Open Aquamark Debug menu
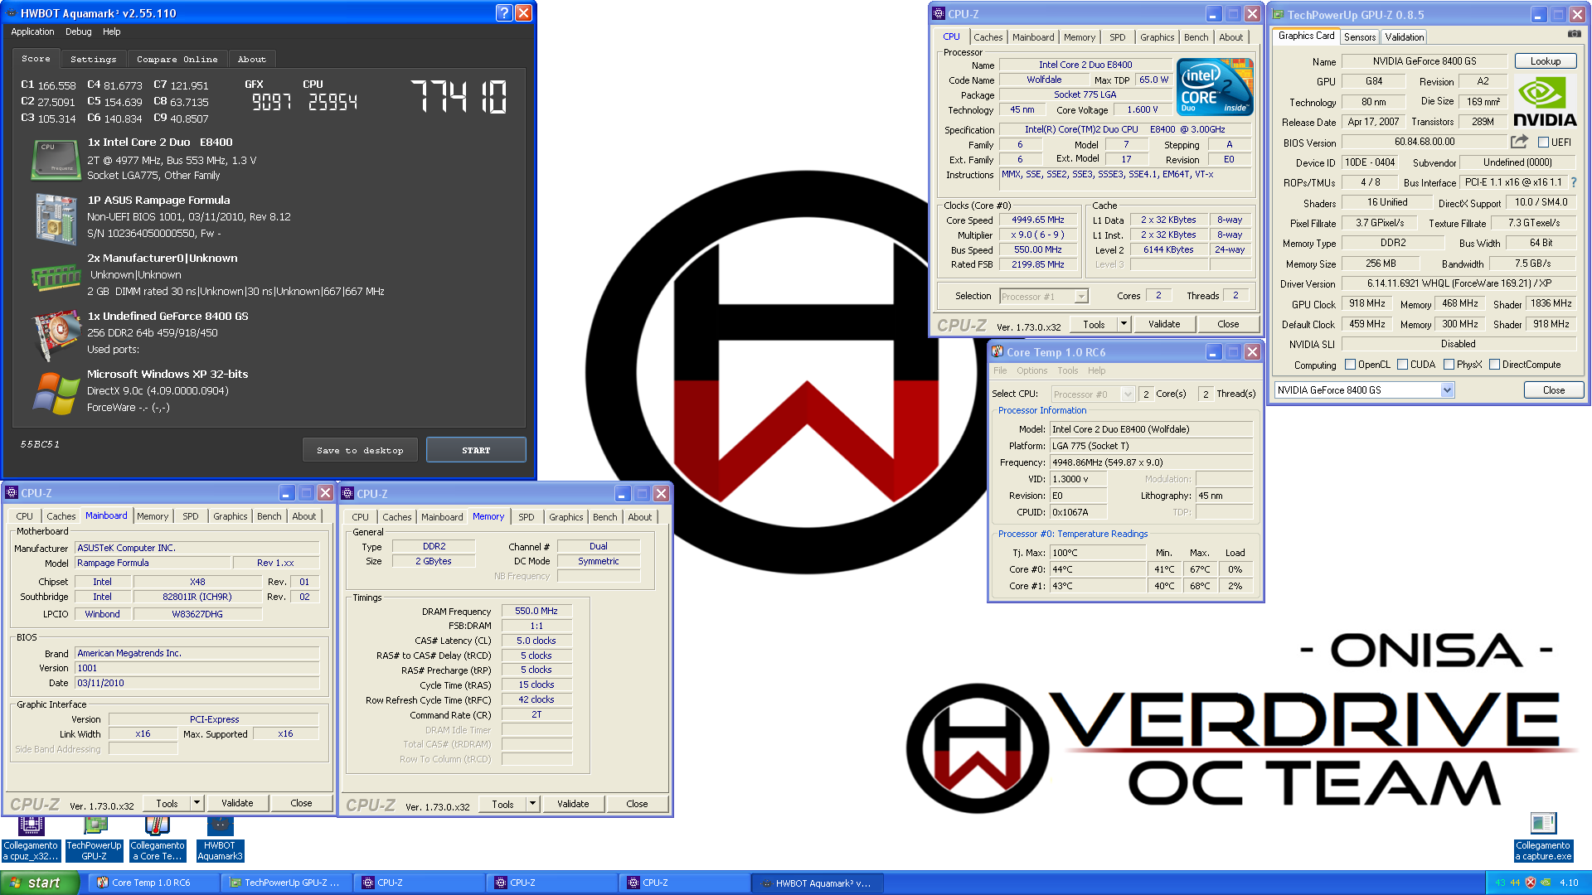The width and height of the screenshot is (1592, 895). point(79,31)
